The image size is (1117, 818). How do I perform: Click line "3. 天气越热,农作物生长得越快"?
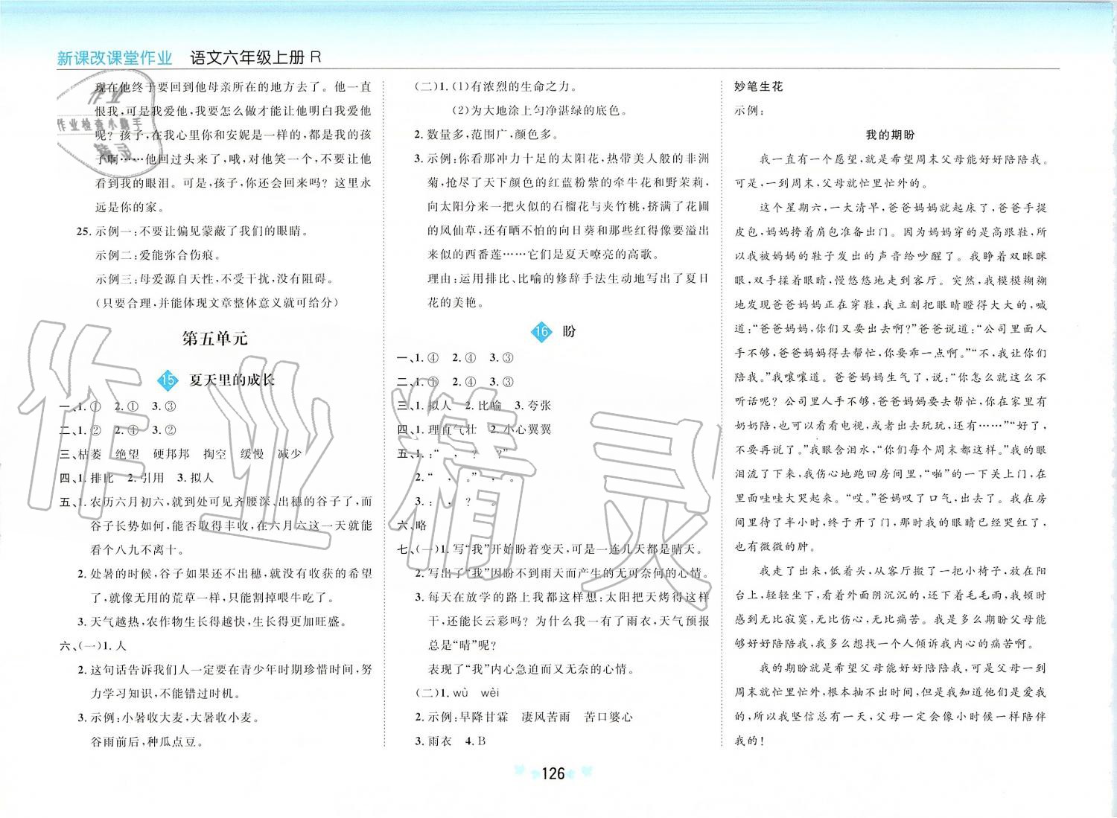tap(212, 622)
